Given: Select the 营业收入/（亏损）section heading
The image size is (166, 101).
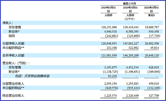Looking at the screenshot, I should 16,63.
